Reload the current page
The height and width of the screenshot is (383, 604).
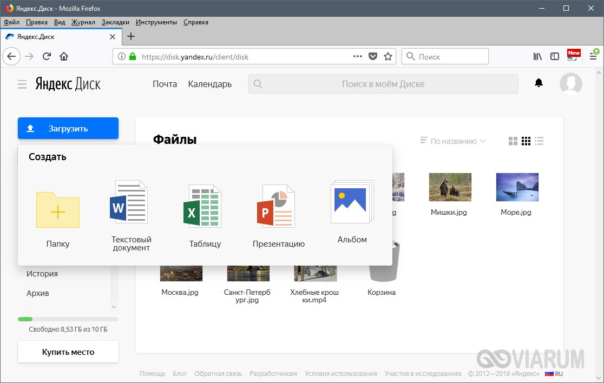(47, 57)
